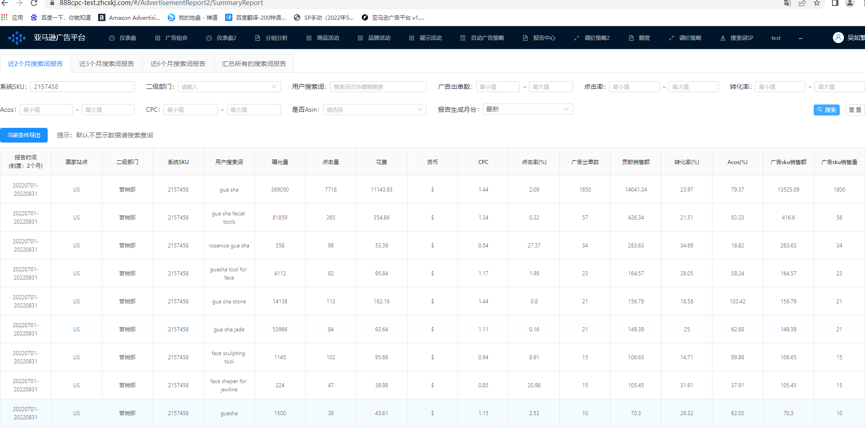Open the 商品活动 nav item
Viewport: 865px width, 428px height.
click(x=323, y=38)
